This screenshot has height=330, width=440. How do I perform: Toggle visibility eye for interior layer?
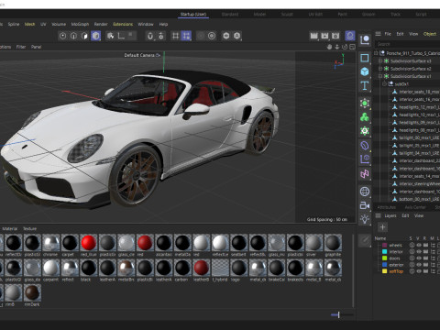tap(419, 252)
